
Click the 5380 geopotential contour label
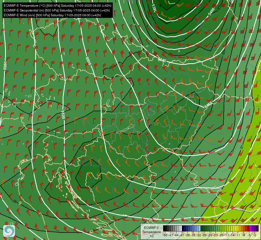[x=154, y=8]
